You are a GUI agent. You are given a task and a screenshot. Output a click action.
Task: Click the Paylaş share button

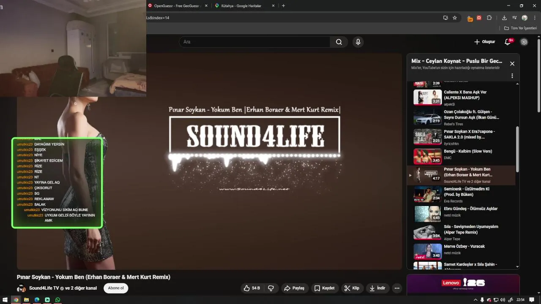[x=294, y=288]
